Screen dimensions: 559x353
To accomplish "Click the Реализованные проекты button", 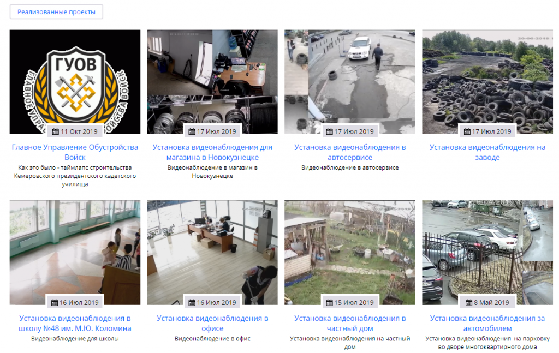I will 56,11.
